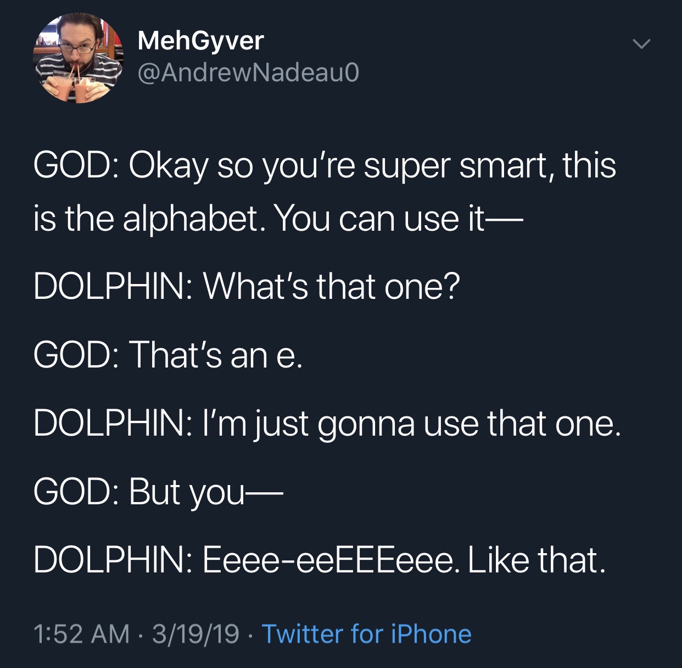The width and height of the screenshot is (682, 668).
Task: Click the word "gonna" in the tweet
Action: click(365, 425)
